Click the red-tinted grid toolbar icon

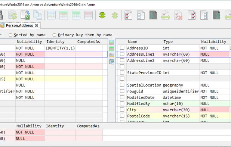coord(89,15)
